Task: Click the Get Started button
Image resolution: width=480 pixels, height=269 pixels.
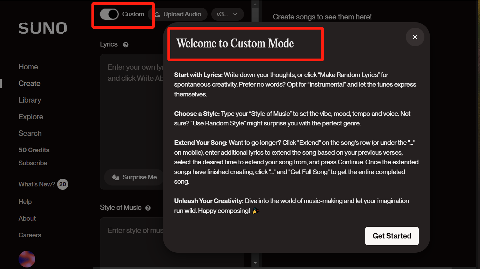Action: [392, 236]
